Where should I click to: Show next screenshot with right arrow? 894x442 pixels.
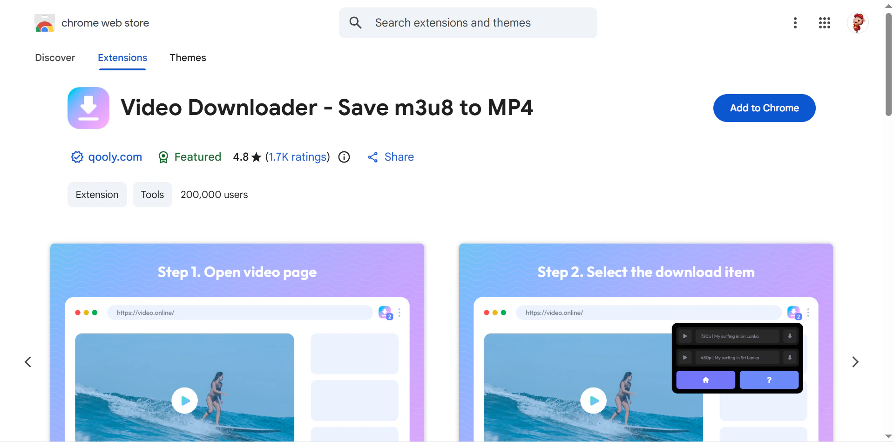click(x=855, y=362)
